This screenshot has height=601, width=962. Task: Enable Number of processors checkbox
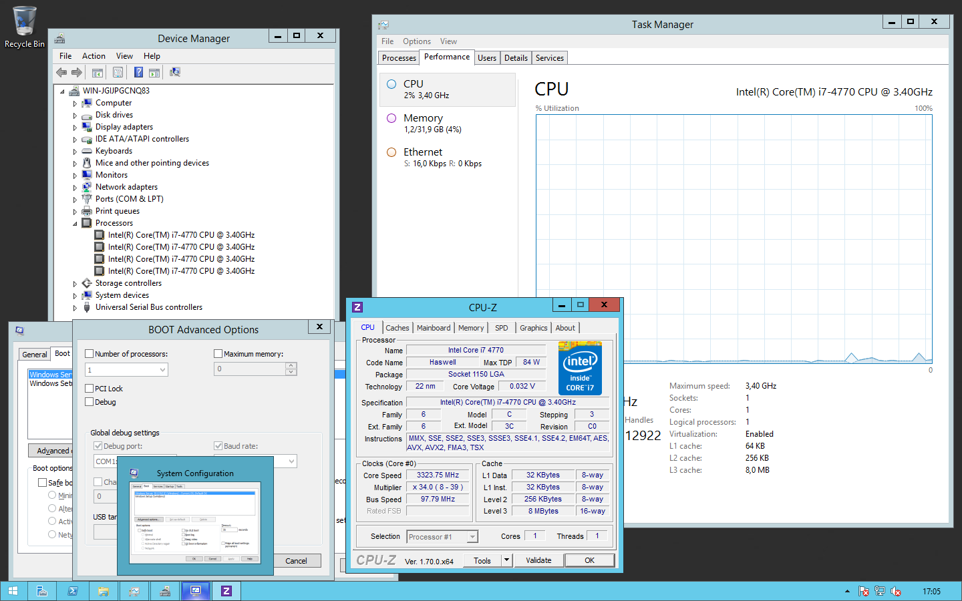[90, 354]
